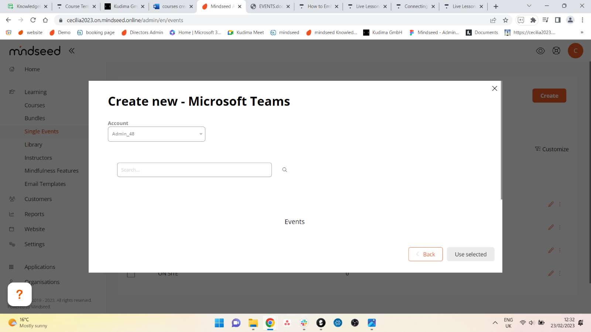591x332 pixels.
Task: Open the question mark help widget
Action: point(20,294)
